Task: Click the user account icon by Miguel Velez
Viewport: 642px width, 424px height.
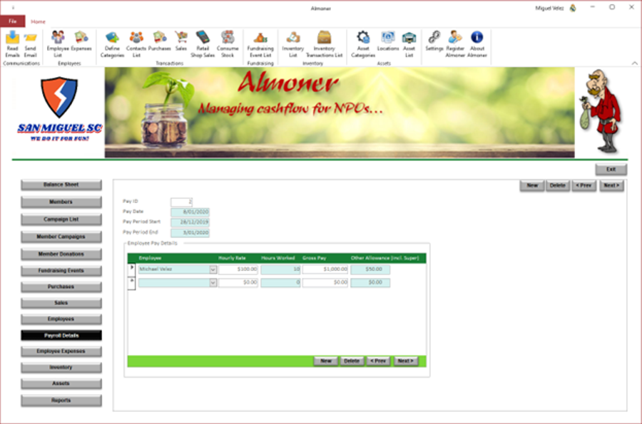Action: click(x=573, y=8)
